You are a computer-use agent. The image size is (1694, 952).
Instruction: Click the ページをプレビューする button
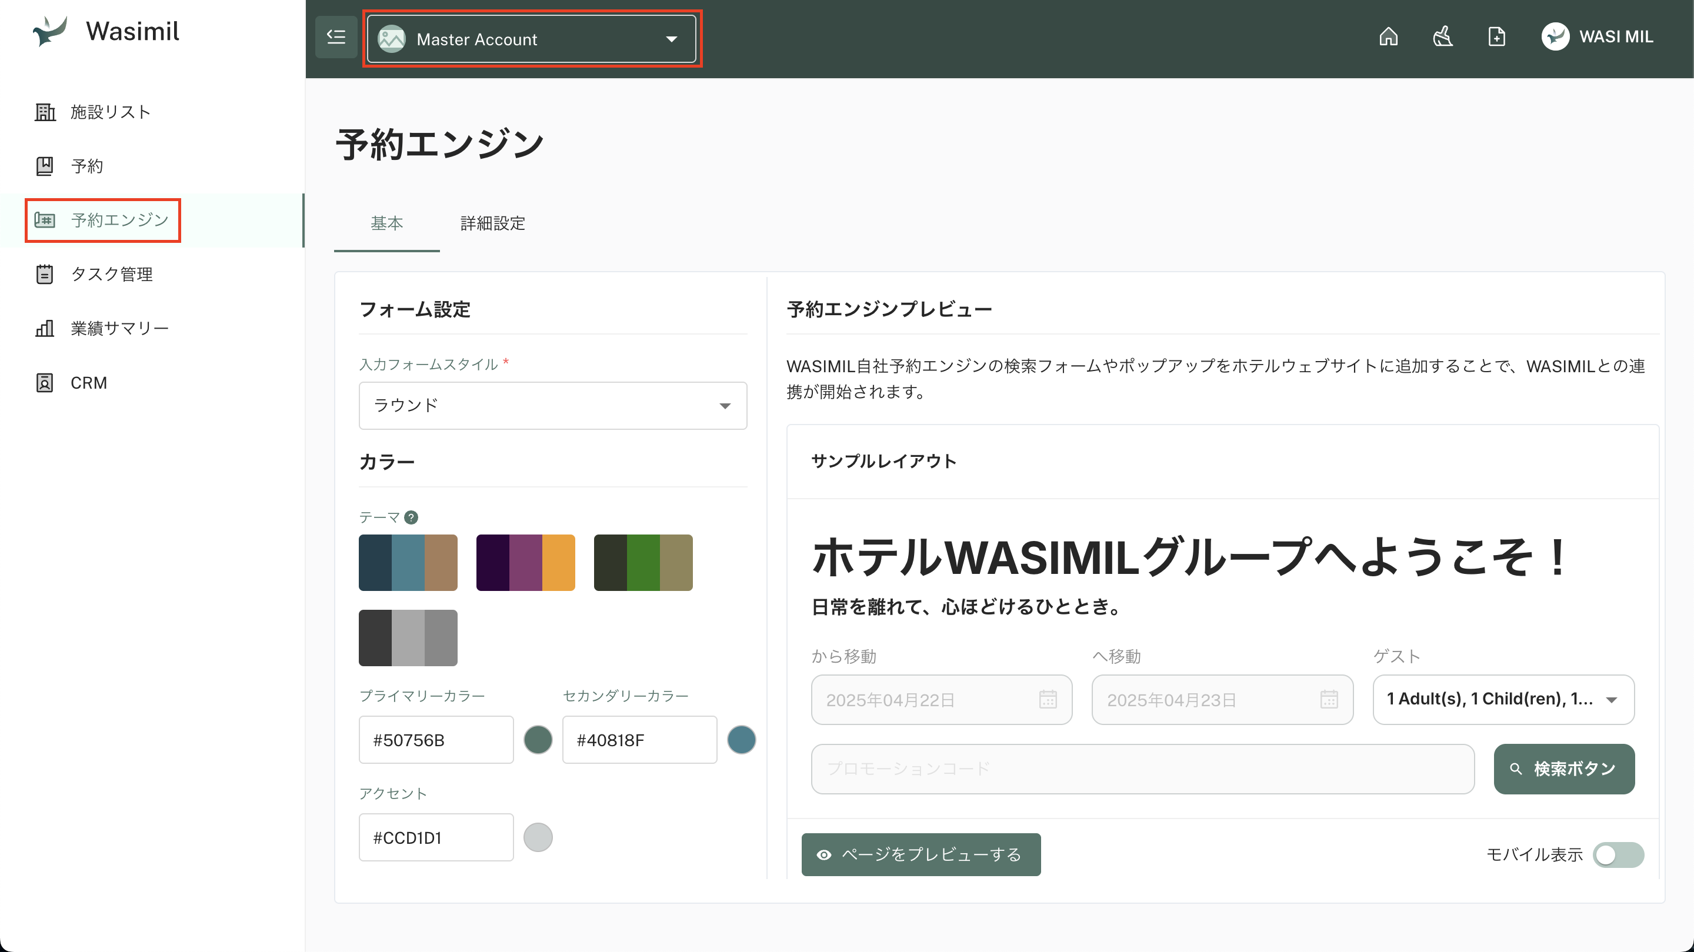[x=921, y=855]
